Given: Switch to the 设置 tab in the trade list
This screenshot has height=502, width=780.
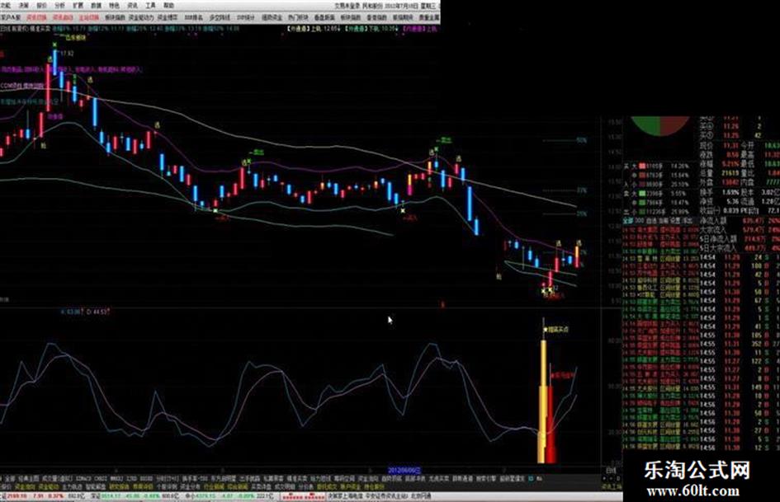Looking at the screenshot, I should (675, 220).
